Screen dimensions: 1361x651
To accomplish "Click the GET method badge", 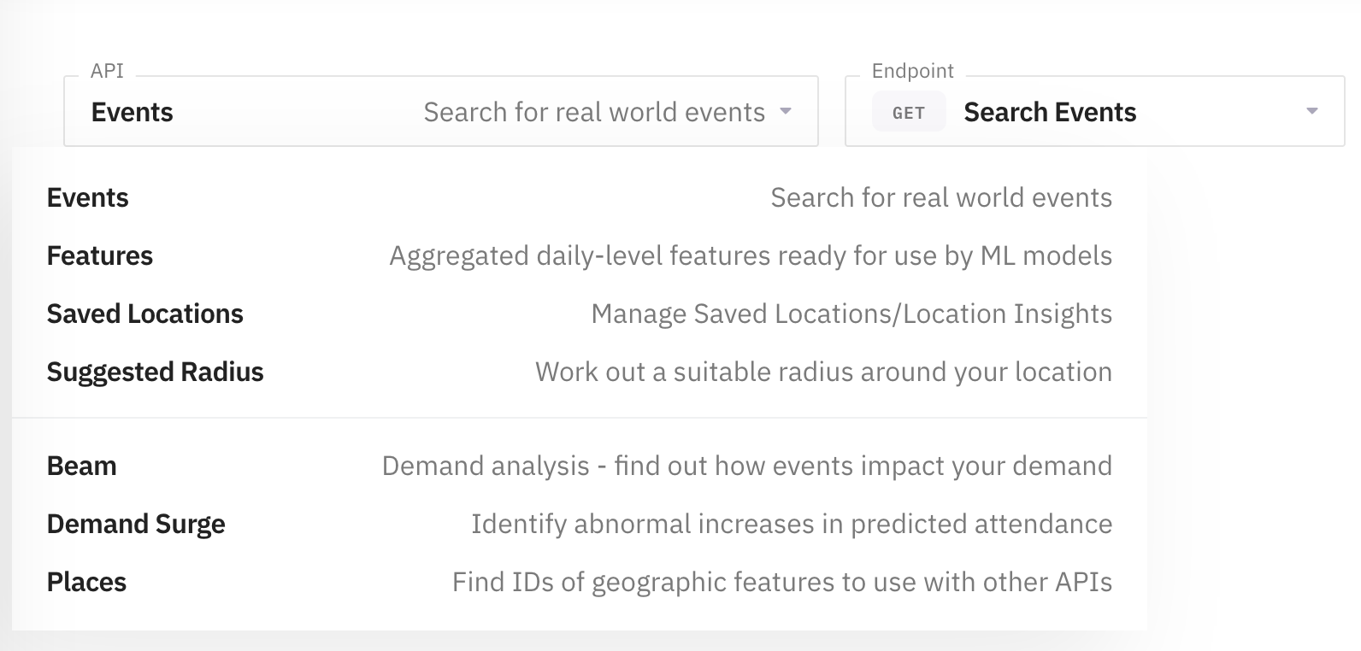I will pos(909,112).
